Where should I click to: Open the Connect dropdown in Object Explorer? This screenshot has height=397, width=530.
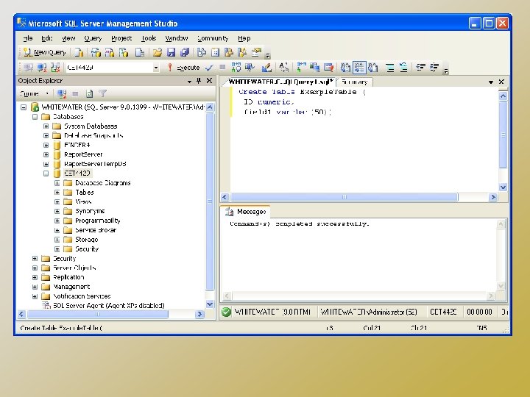pos(34,93)
